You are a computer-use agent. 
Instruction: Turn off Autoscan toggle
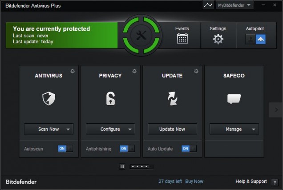[x=65, y=149]
